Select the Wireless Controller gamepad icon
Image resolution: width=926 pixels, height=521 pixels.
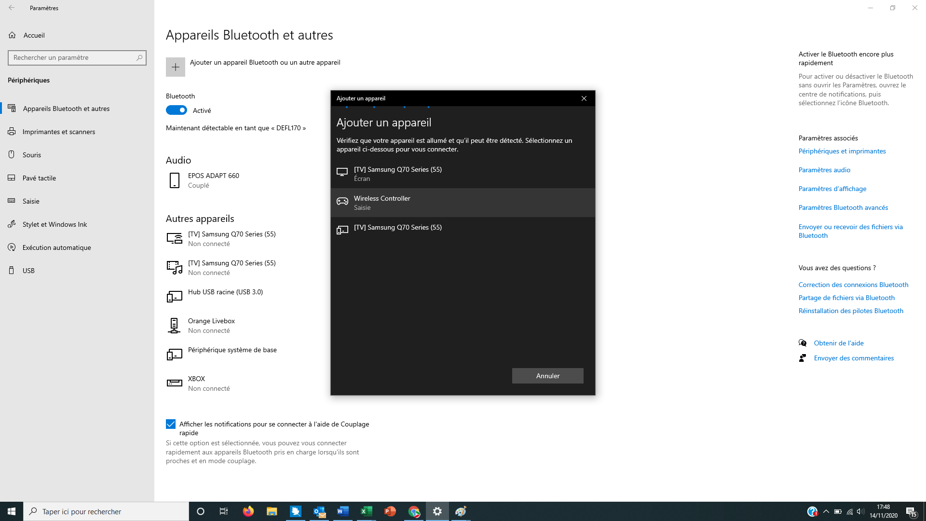(x=342, y=202)
